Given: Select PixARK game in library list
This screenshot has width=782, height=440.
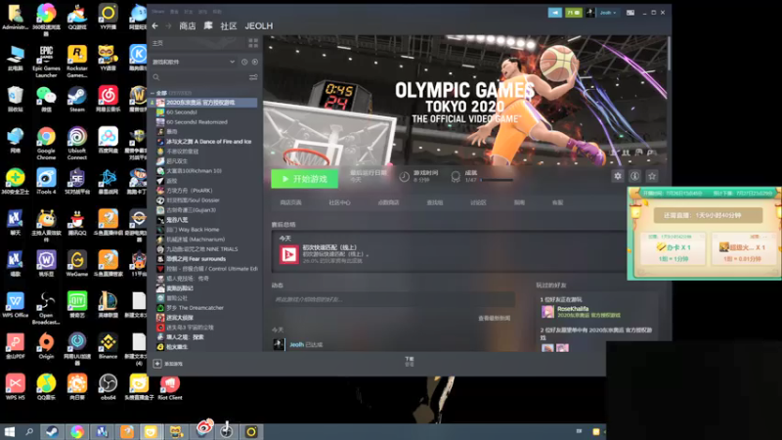Looking at the screenshot, I should coord(190,190).
